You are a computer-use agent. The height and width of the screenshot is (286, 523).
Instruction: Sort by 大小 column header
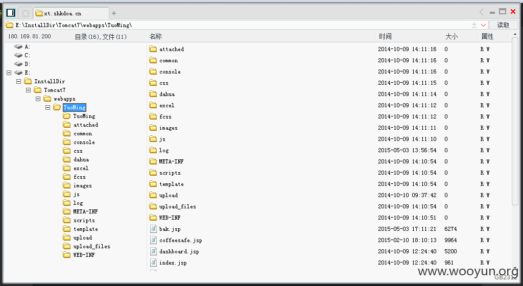[x=451, y=36]
